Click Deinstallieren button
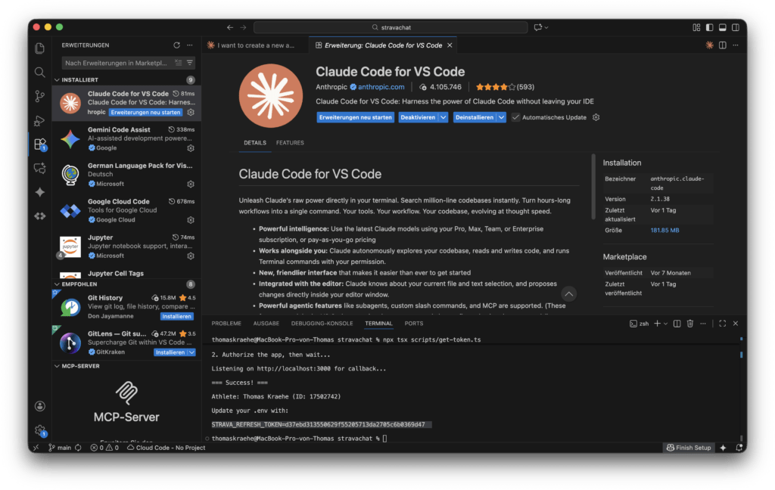The width and height of the screenshot is (775, 490). (x=475, y=117)
